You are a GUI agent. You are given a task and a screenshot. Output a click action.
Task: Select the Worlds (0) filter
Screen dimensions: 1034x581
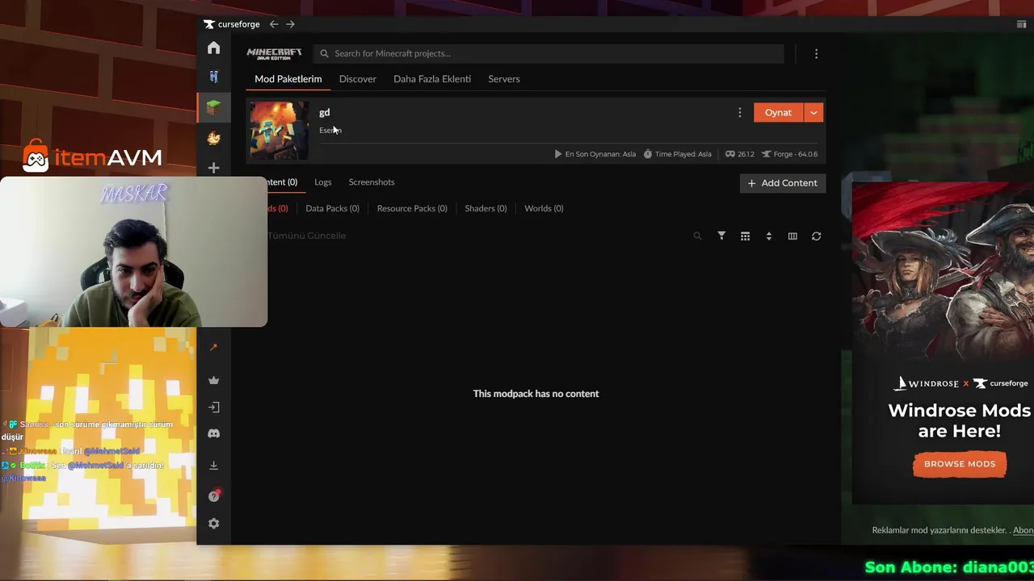(544, 208)
